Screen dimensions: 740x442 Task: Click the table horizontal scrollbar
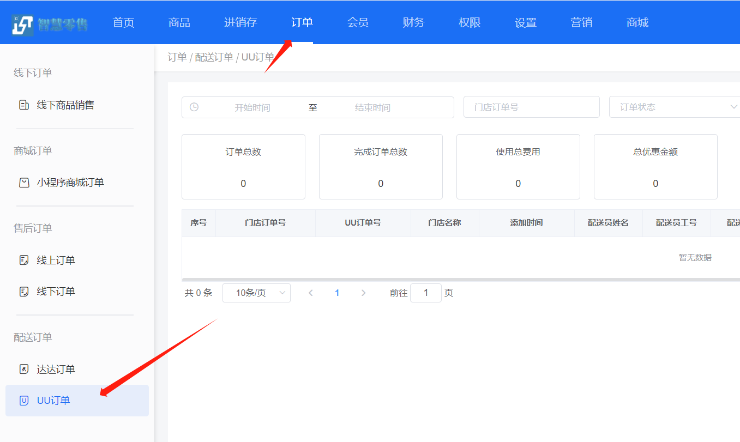pos(461,280)
